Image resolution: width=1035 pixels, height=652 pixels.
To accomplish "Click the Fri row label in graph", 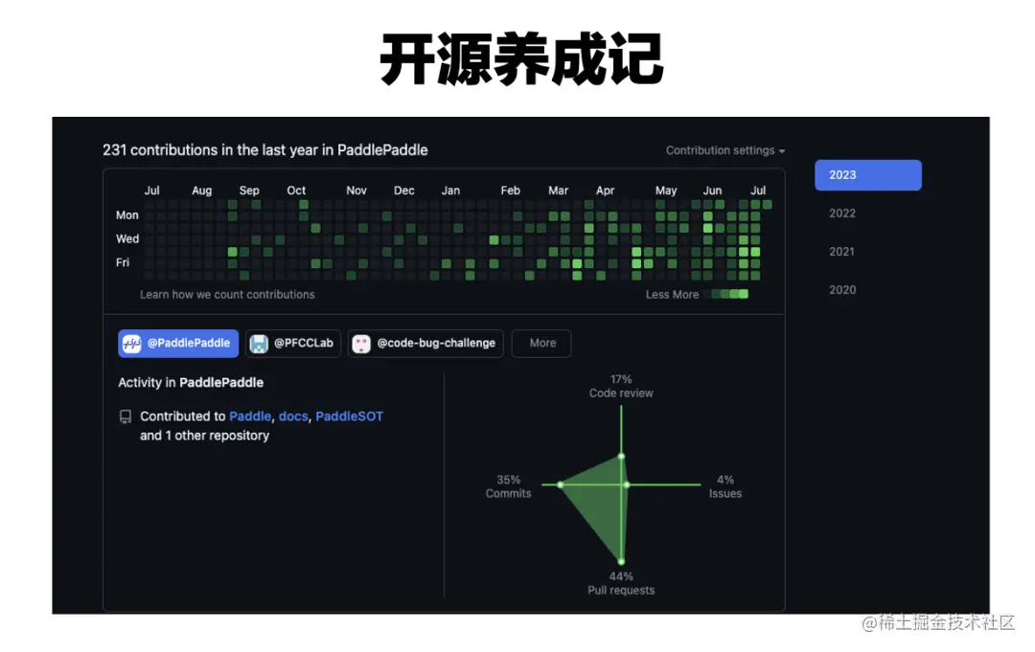I will [x=123, y=262].
